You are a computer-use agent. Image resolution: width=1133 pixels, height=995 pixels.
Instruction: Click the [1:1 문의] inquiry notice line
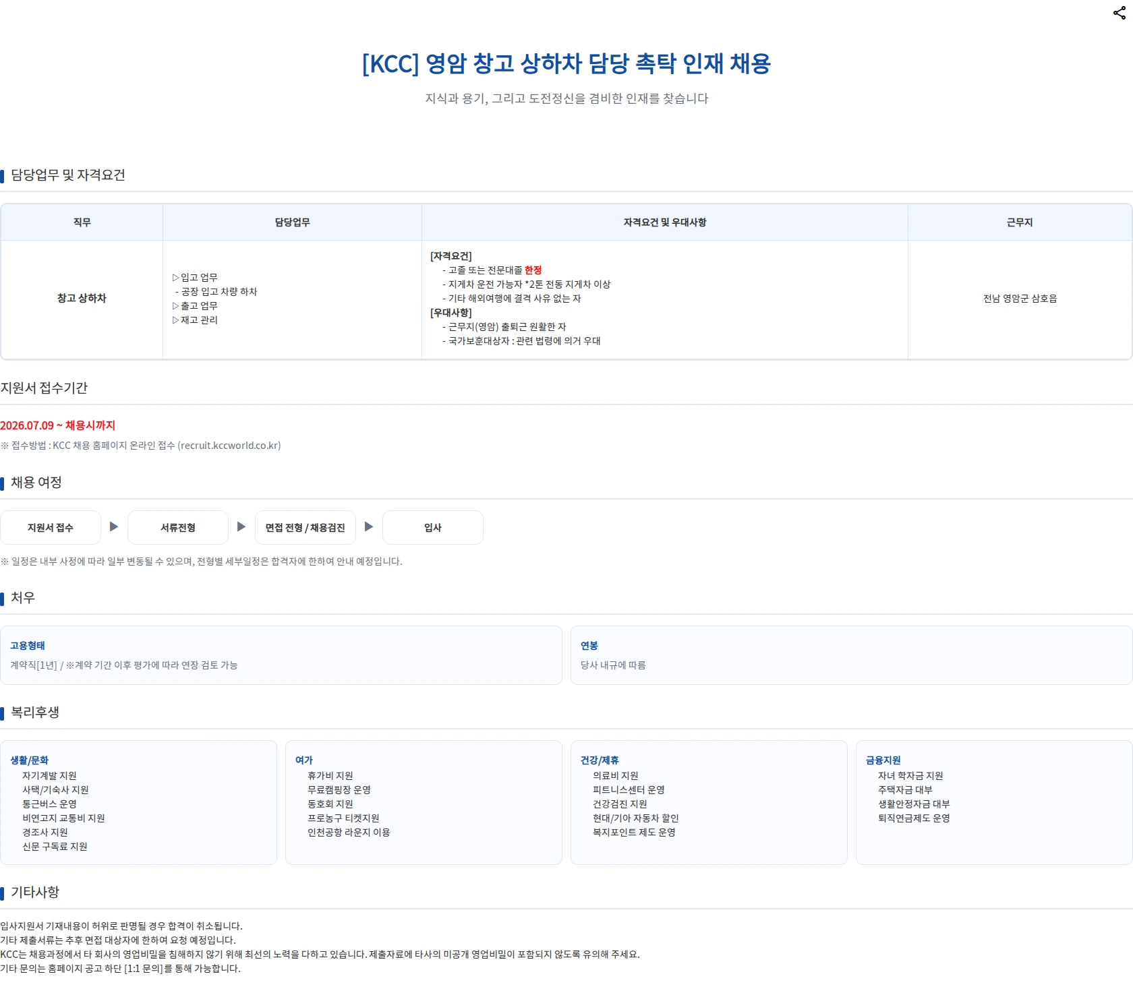click(120, 969)
